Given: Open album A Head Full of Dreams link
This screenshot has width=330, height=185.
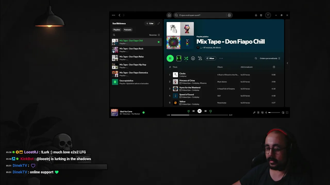Looking at the screenshot, I should 226,89.
